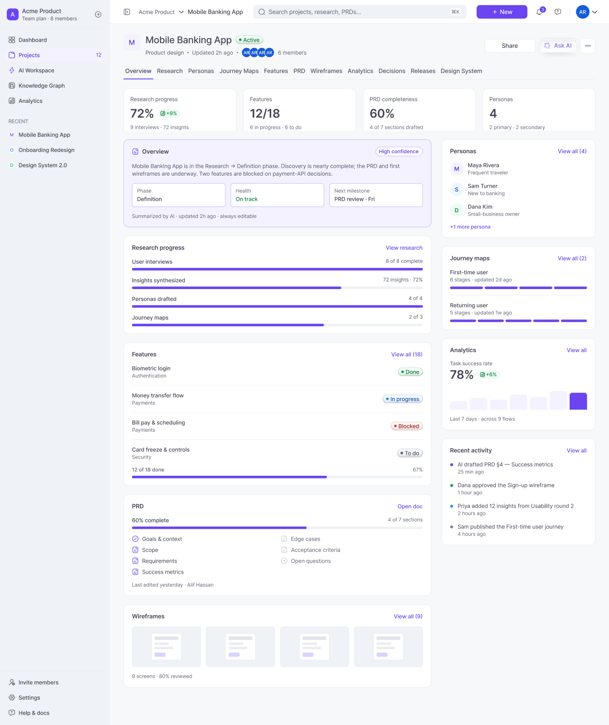Click View all (4) personas link
Viewport: 609px width, 725px height.
572,151
